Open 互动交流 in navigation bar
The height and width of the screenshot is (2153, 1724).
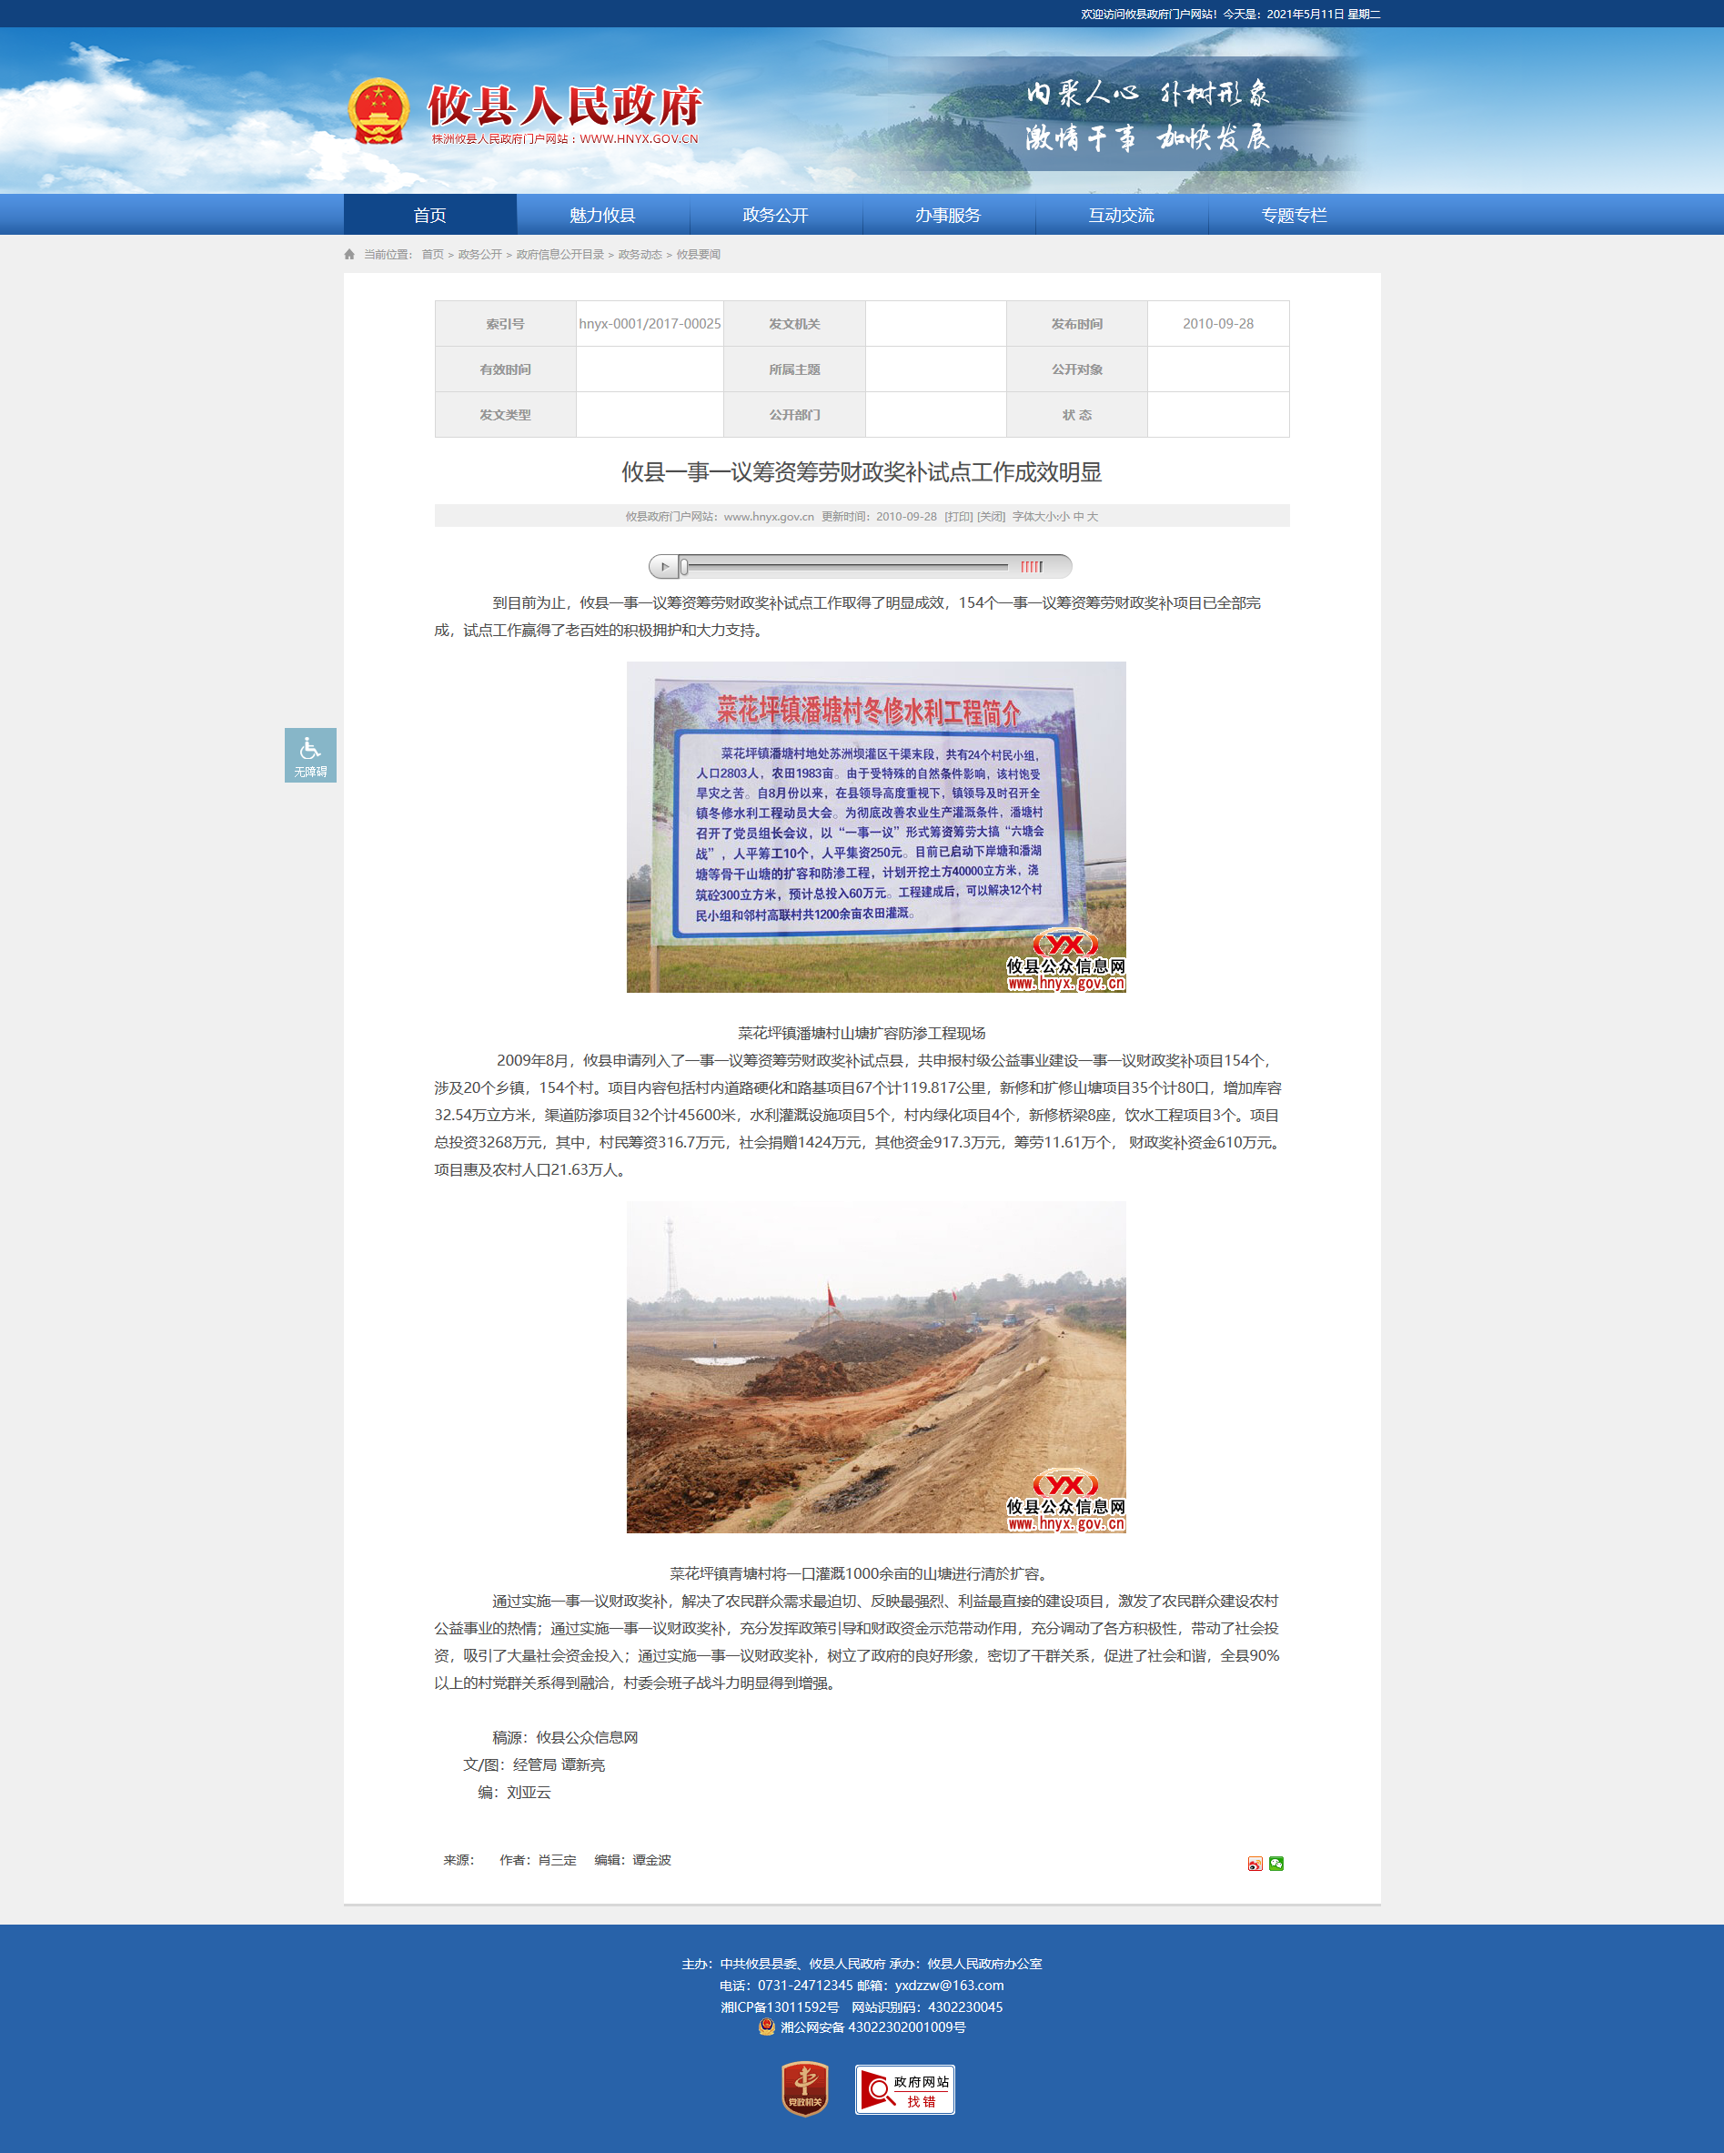[1121, 215]
